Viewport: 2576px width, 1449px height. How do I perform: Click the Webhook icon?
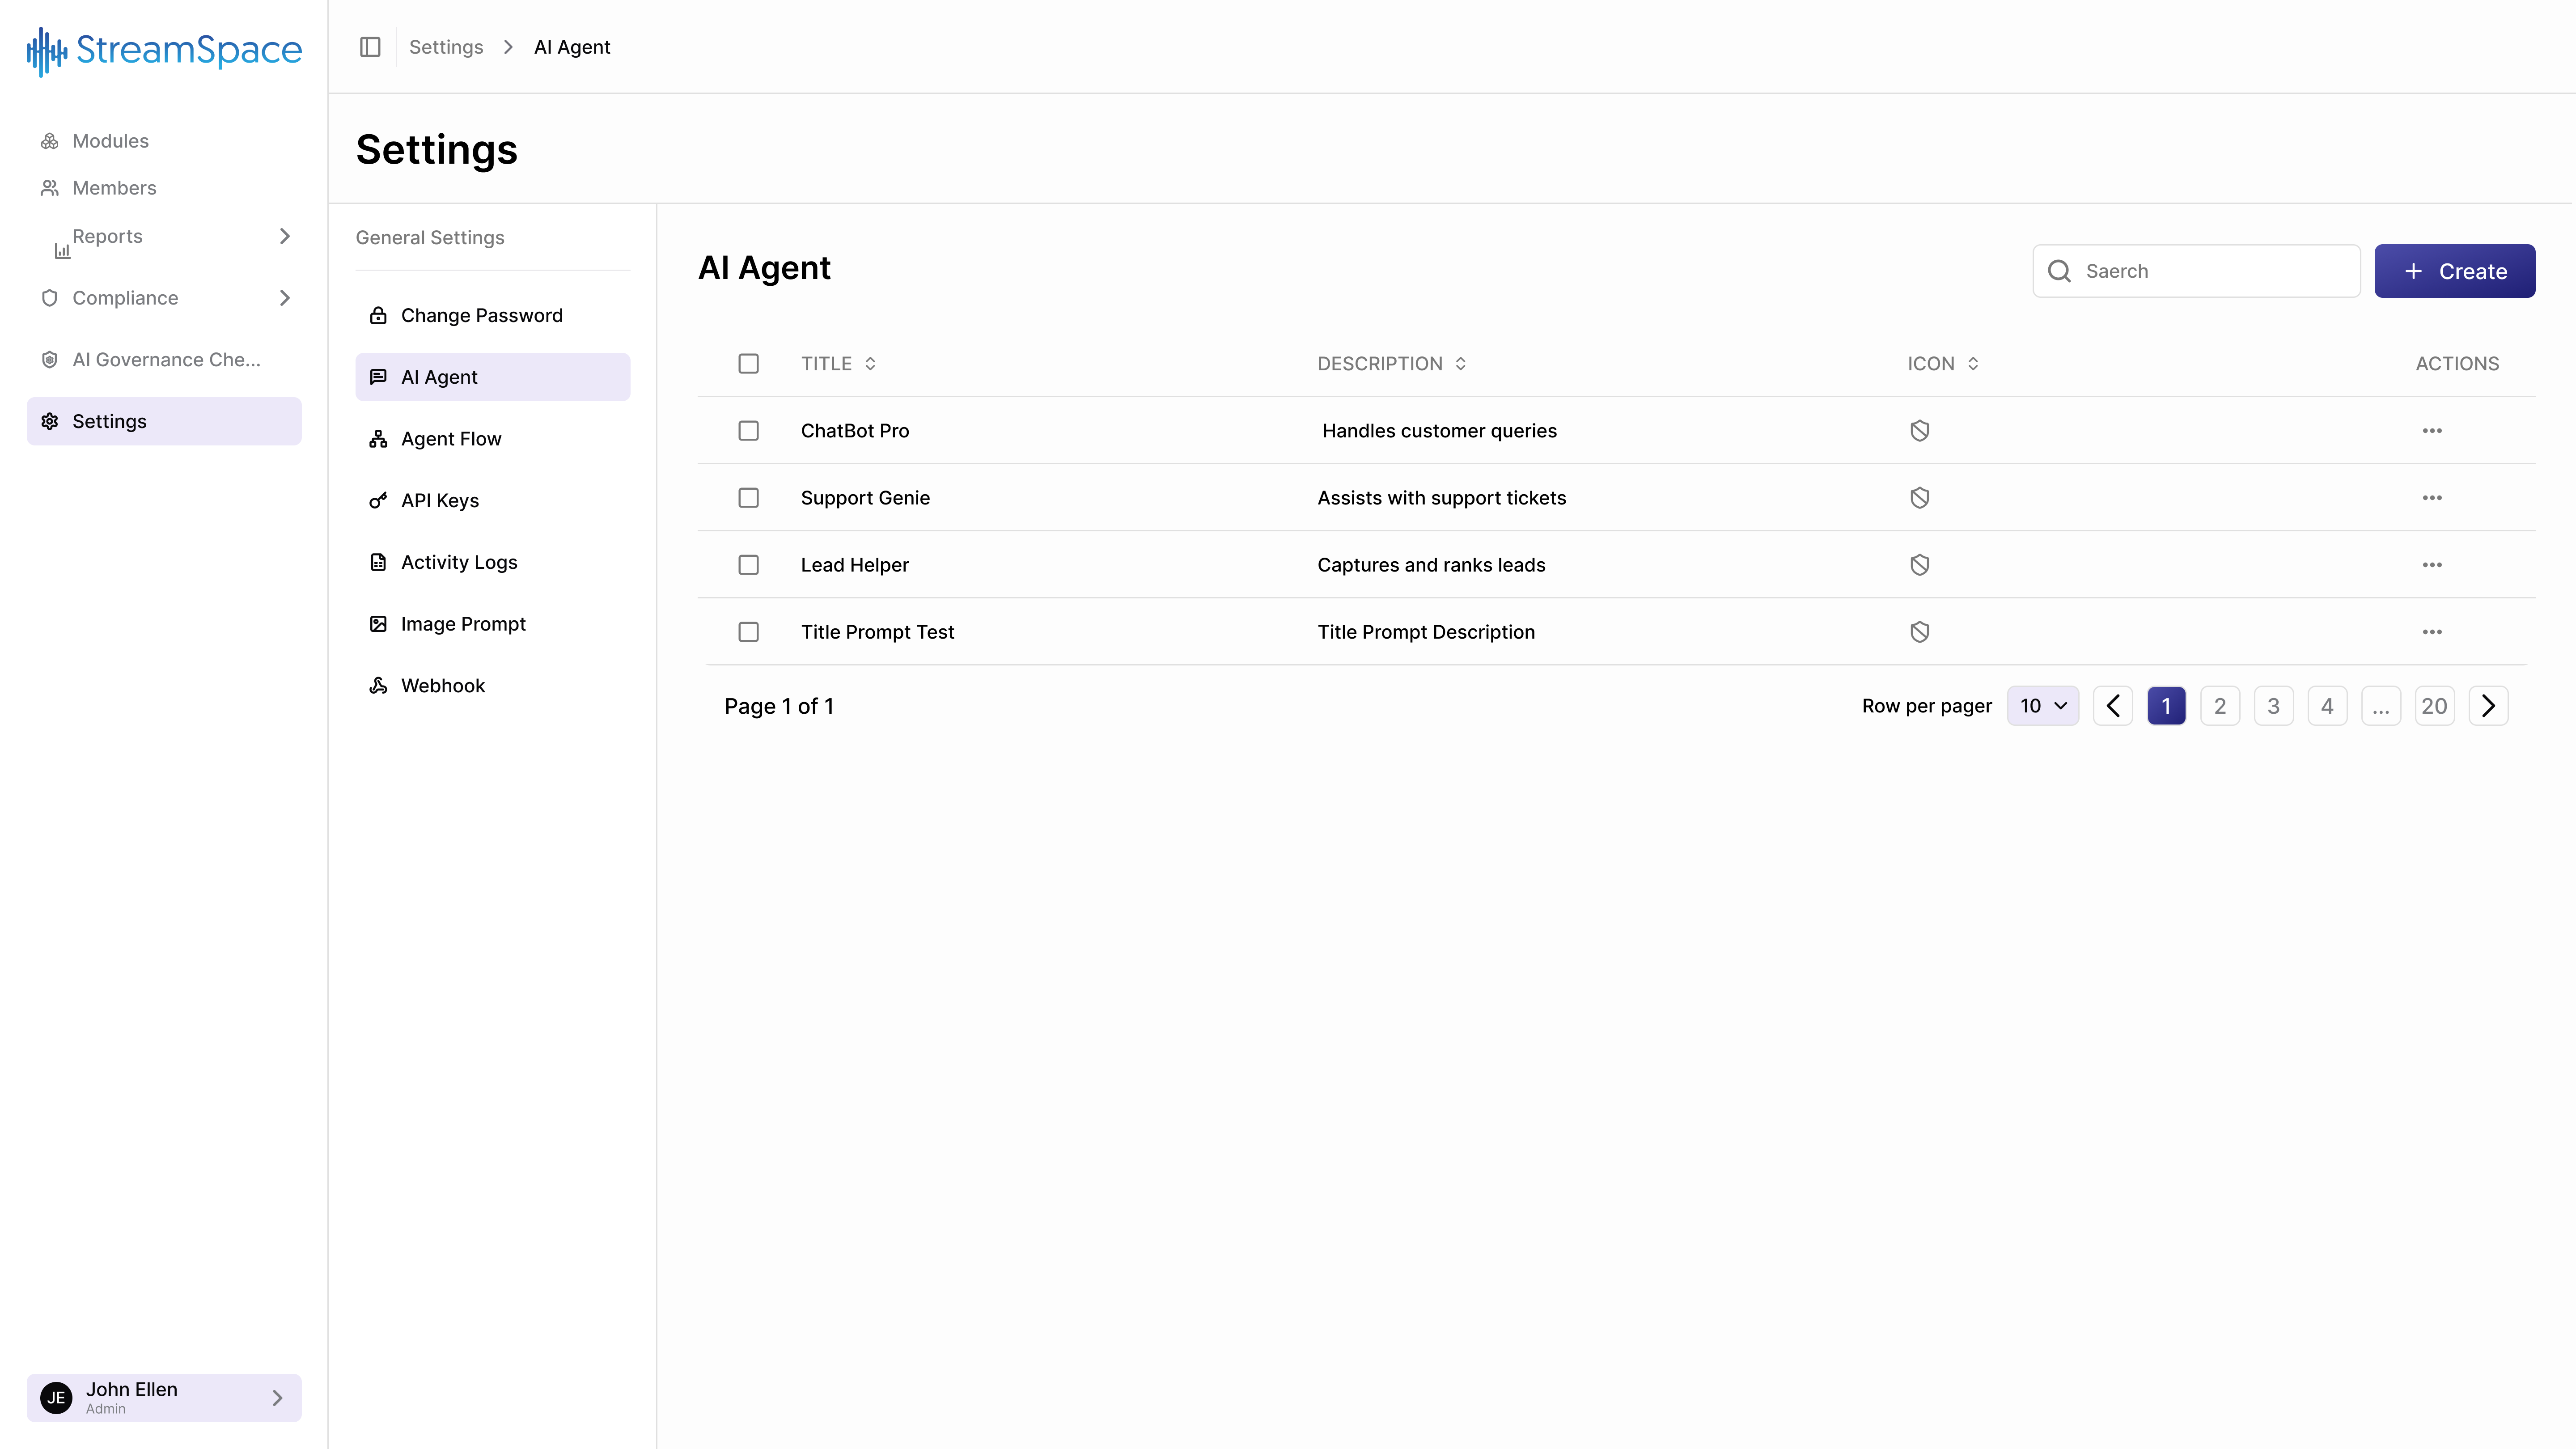(378, 685)
